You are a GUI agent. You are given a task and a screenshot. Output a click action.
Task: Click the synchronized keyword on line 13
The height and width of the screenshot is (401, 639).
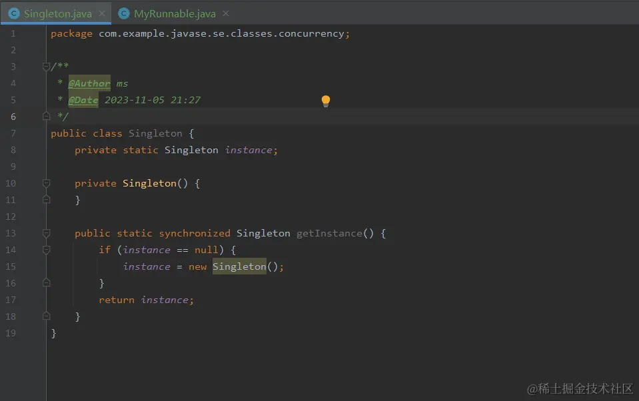[x=195, y=233]
